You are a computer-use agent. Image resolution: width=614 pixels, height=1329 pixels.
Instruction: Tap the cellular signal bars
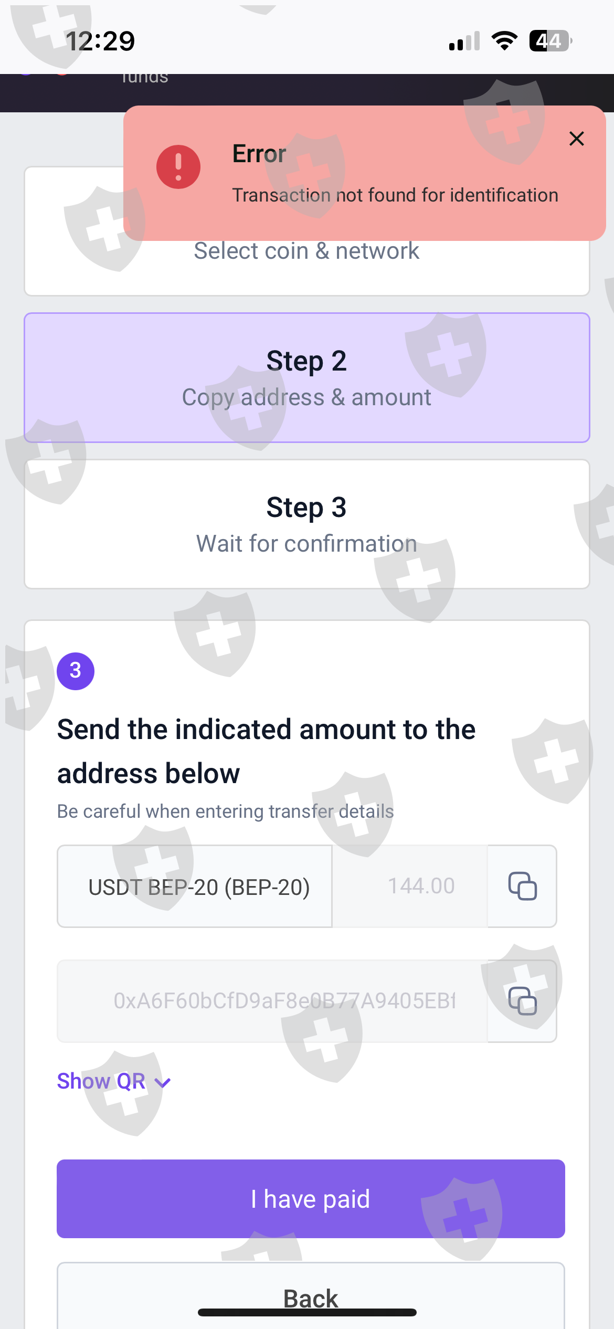[464, 41]
